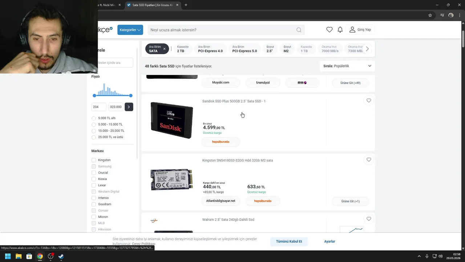Screen dimensions: 465x262
Task: Click the user profile icon
Action: point(352,30)
